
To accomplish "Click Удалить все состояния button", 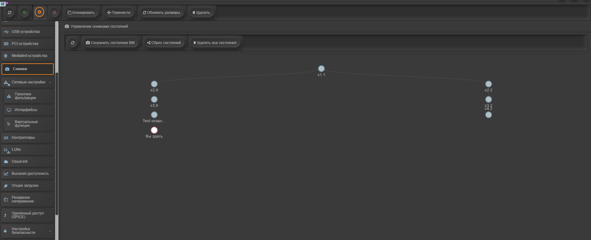I will (x=215, y=43).
